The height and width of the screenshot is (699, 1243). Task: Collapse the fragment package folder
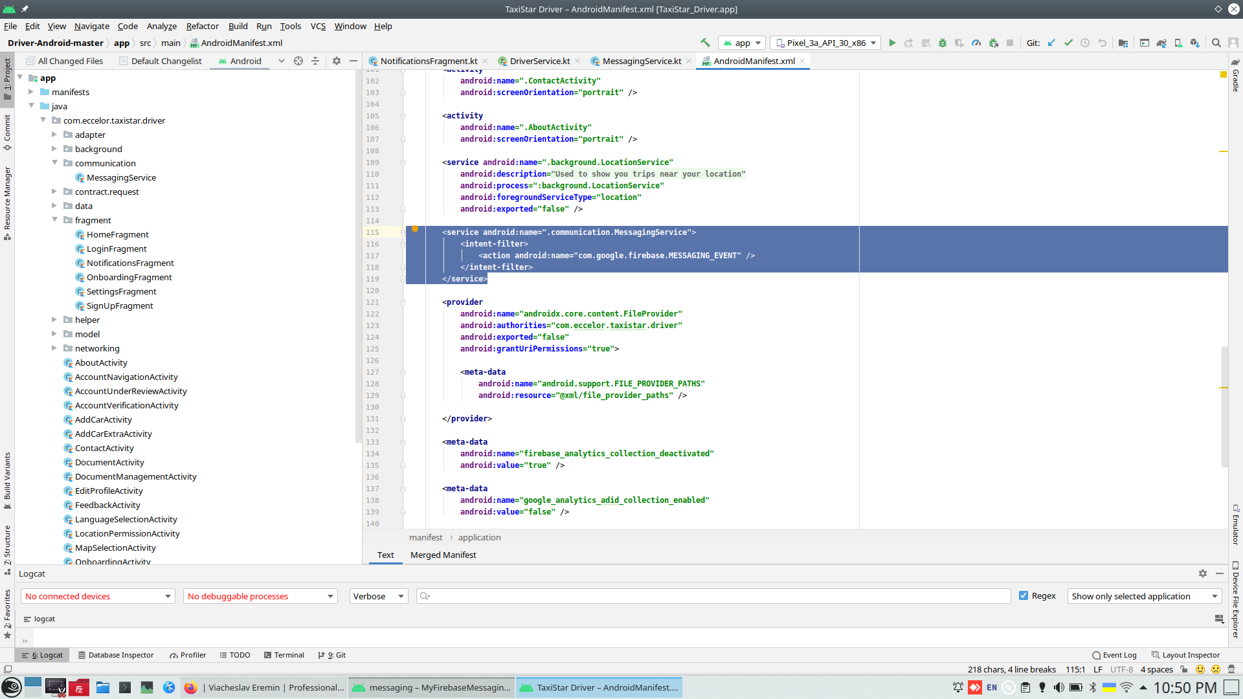pyautogui.click(x=55, y=220)
